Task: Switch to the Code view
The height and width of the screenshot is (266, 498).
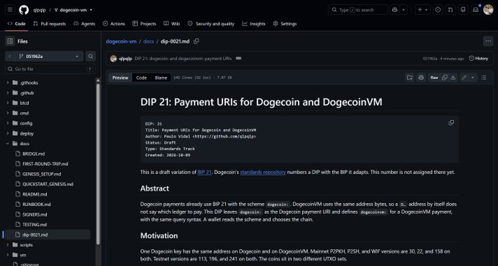Action: (142, 78)
